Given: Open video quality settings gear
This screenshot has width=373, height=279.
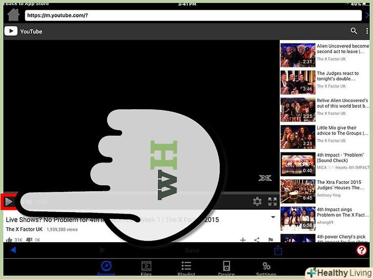Looking at the screenshot, I should click(x=257, y=202).
